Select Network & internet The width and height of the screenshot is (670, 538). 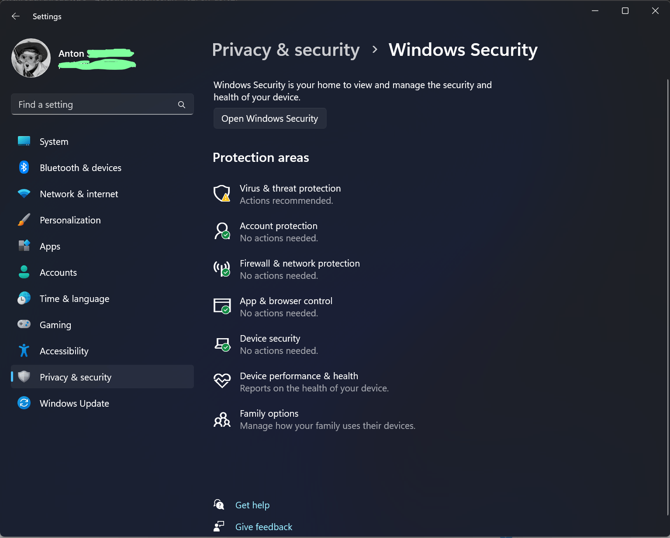click(x=102, y=194)
